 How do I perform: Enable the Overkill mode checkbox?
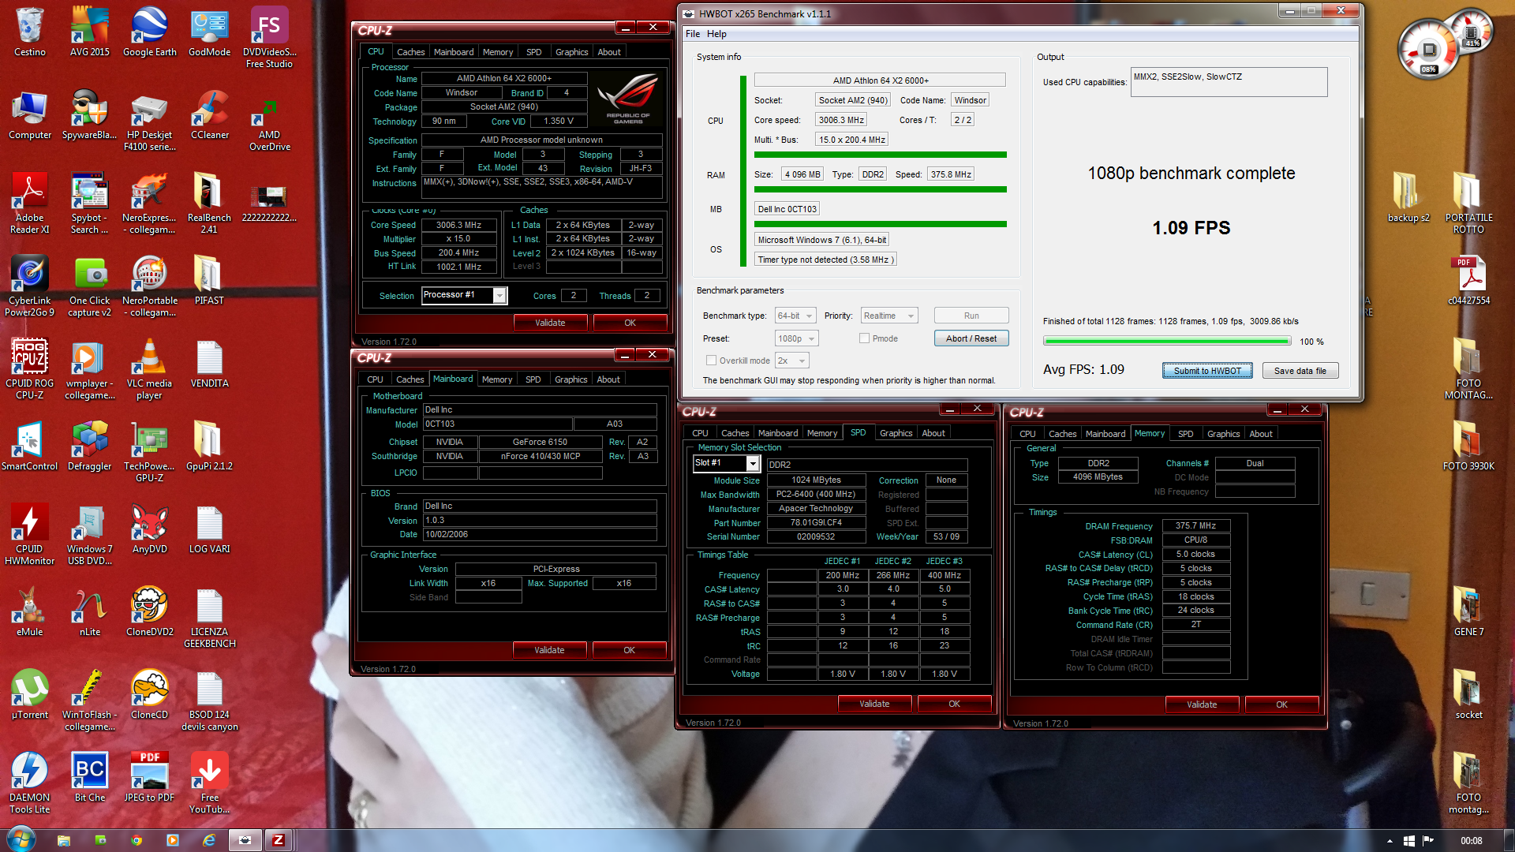pyautogui.click(x=711, y=361)
